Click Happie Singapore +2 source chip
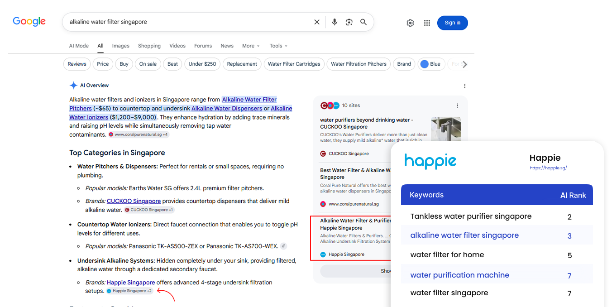Image resolution: width=612 pixels, height=307 pixels. coord(129,291)
